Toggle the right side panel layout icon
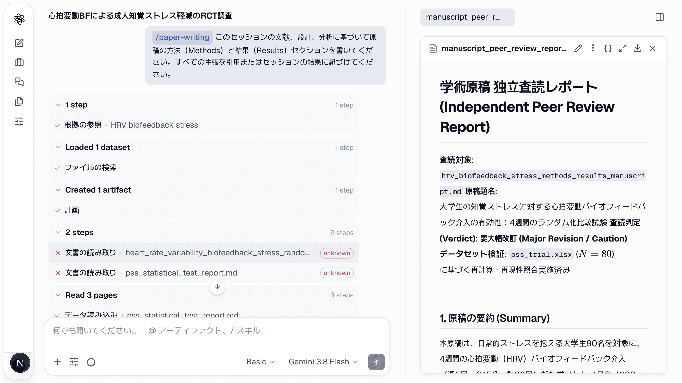Screen dimensions: 682x383 tap(659, 17)
